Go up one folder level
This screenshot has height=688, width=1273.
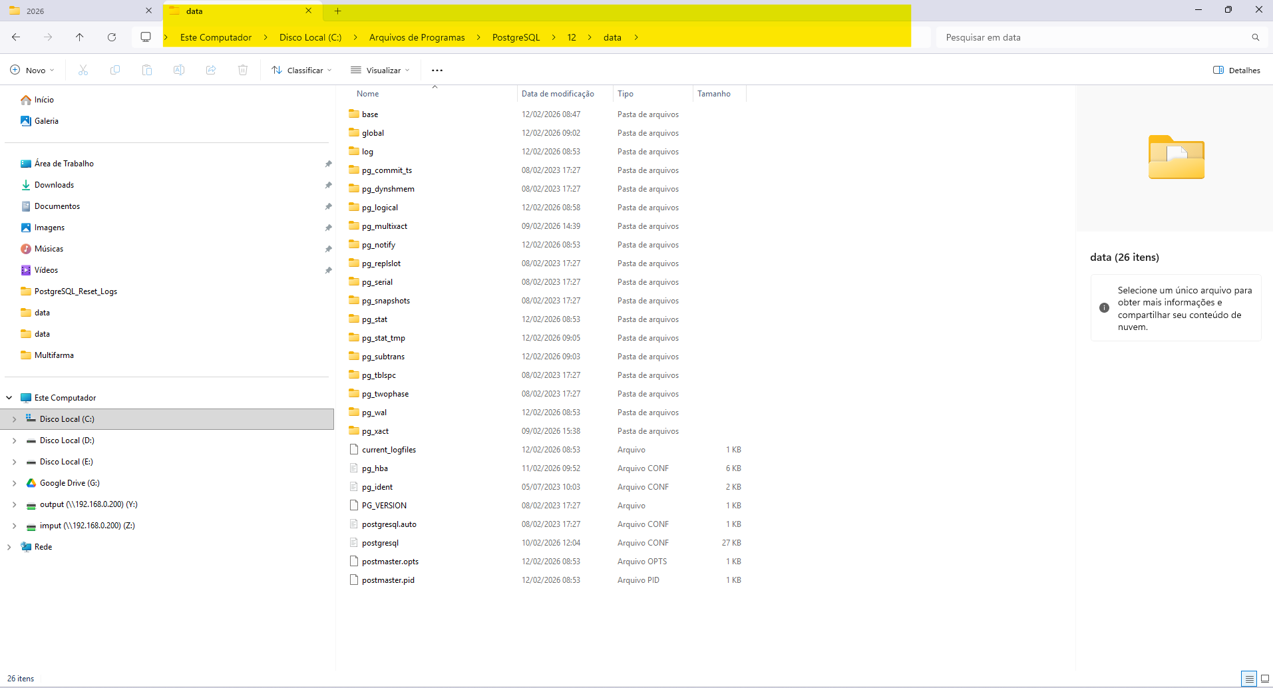tap(80, 37)
